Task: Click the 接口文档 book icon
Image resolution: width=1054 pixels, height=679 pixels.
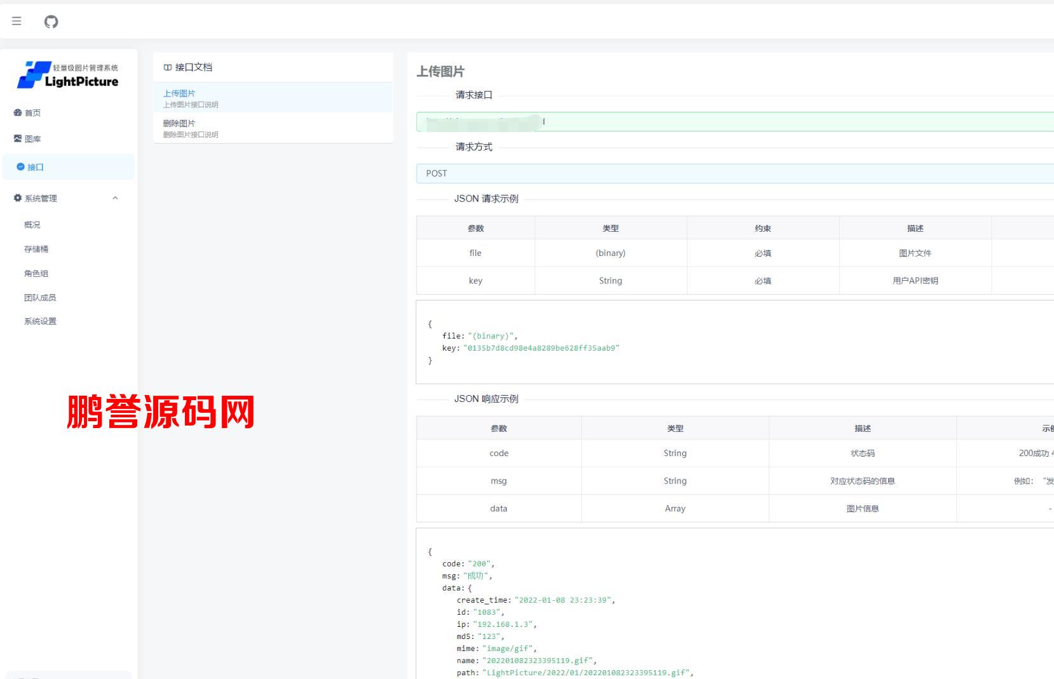Action: coord(168,67)
